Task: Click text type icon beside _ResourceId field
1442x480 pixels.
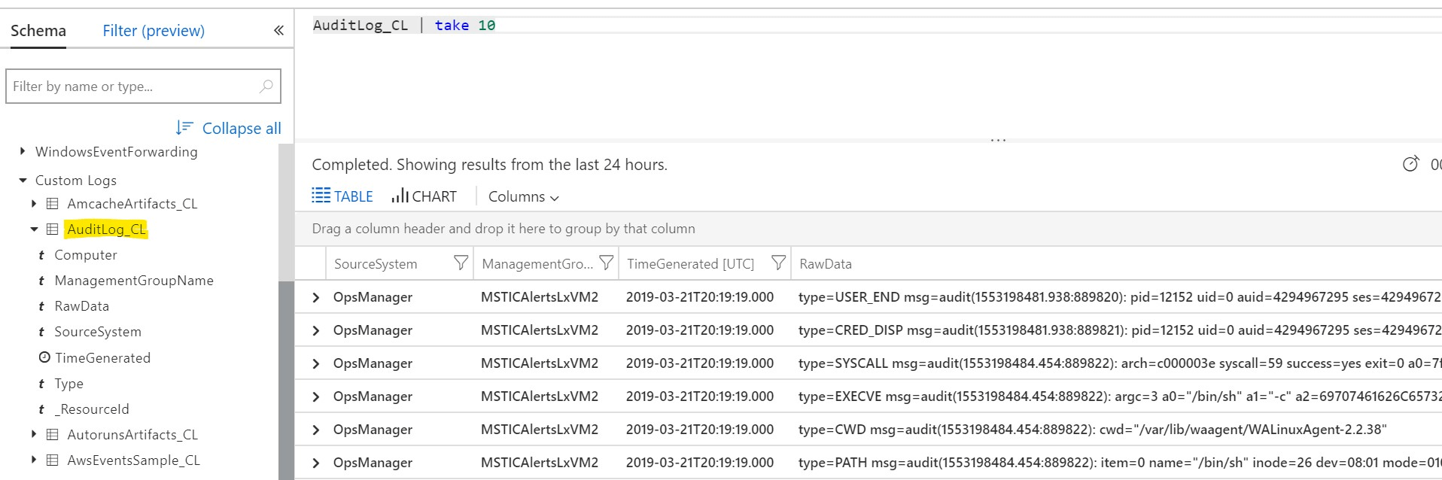Action: tap(41, 410)
